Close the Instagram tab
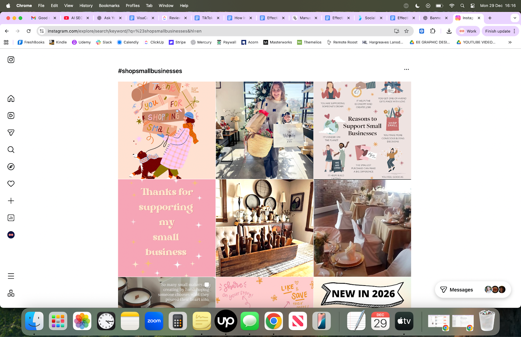 (x=479, y=18)
